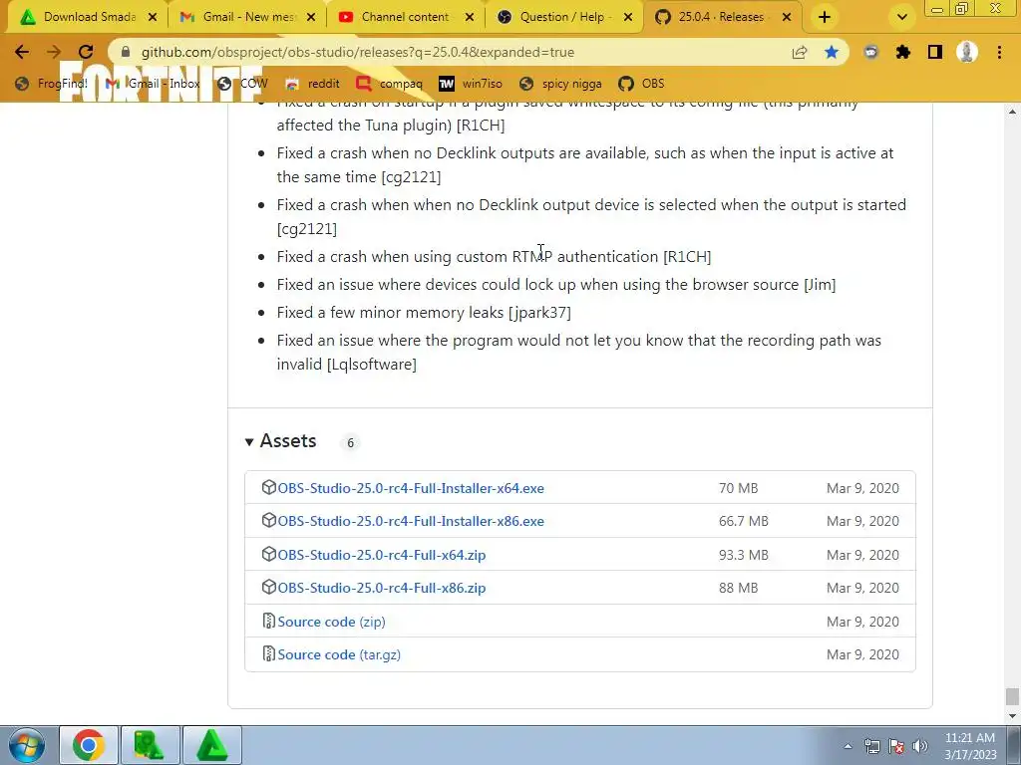This screenshot has height=765, width=1021.
Task: Download OBS-Studio-25.0-rc4-Full-Installer-x64.exe
Action: pos(411,488)
